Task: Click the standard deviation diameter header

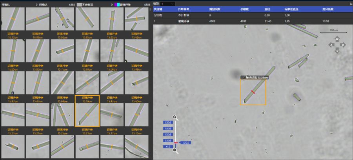Action: click(x=291, y=9)
